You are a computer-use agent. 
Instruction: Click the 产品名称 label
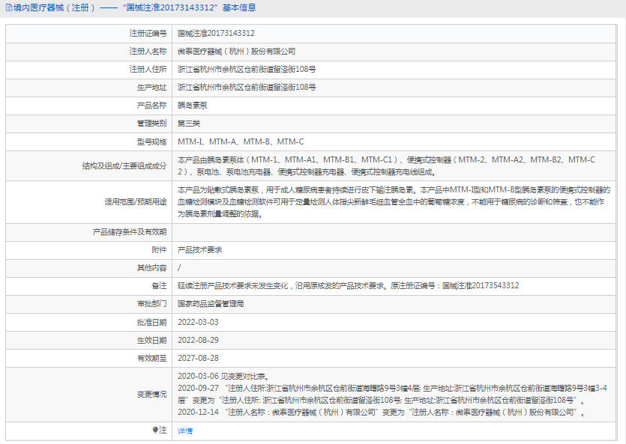151,106
